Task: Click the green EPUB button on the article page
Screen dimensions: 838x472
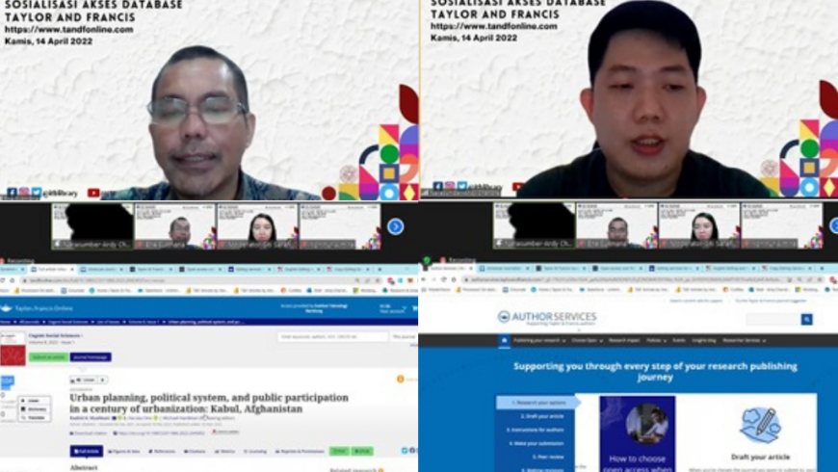Action: click(362, 451)
